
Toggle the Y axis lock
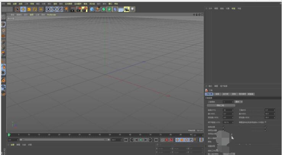click(x=54, y=9)
